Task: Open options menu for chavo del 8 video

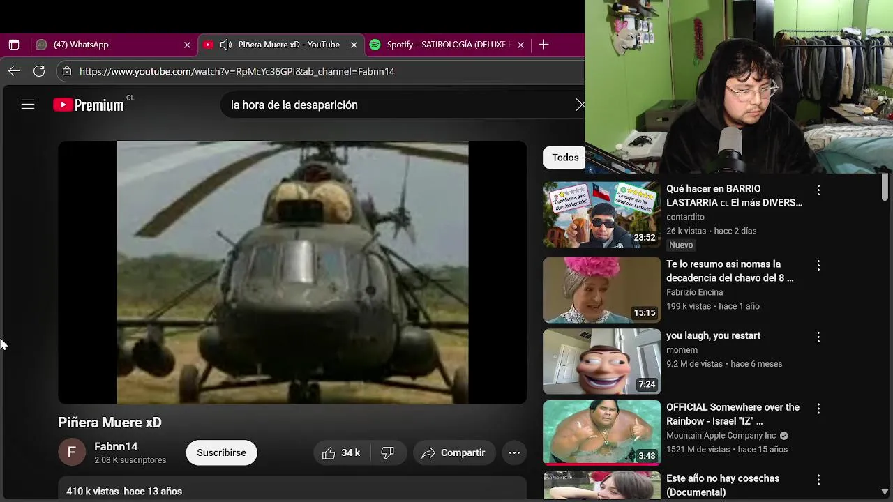Action: tap(818, 265)
